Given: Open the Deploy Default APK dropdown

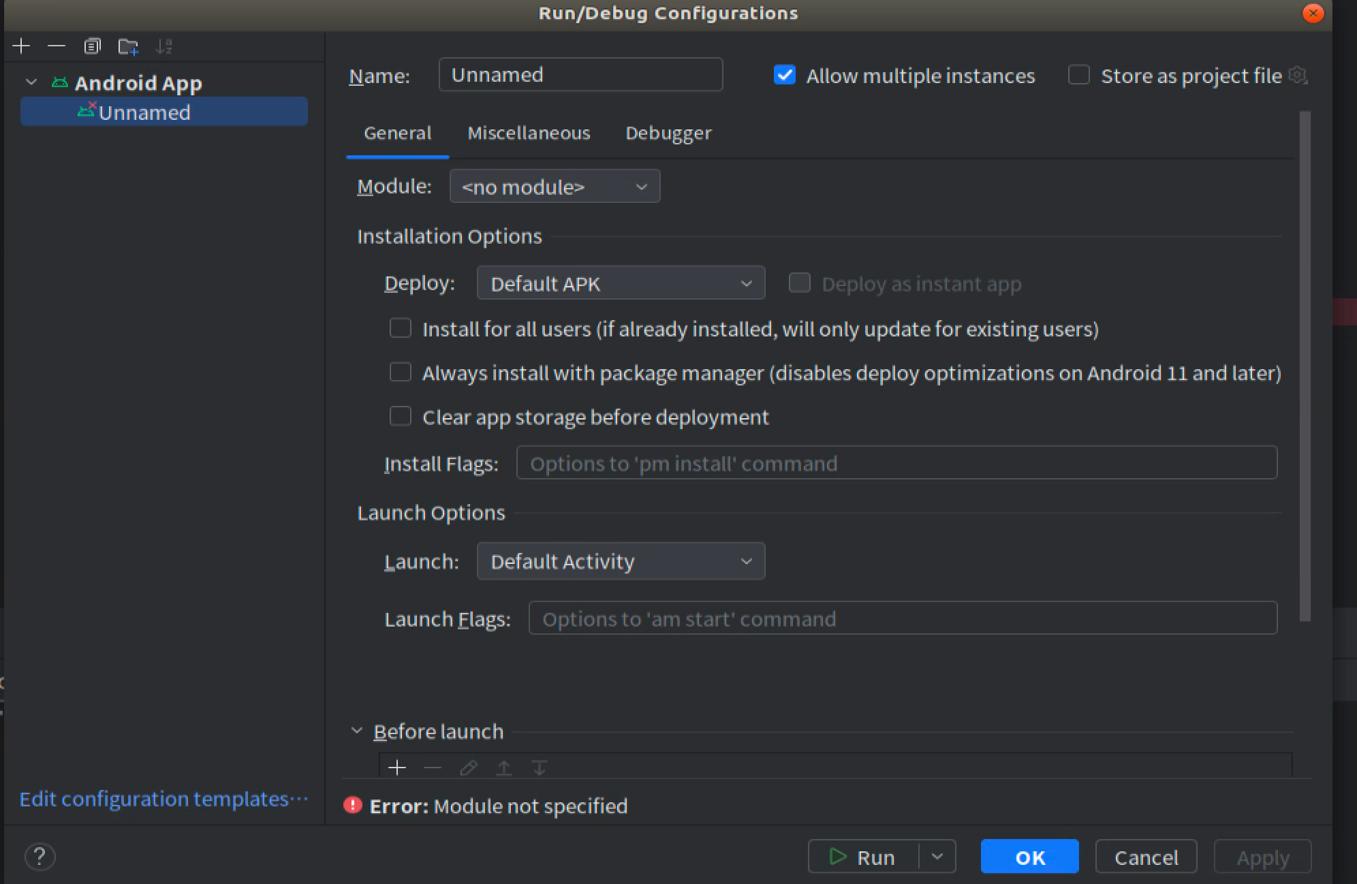Looking at the screenshot, I should click(x=621, y=283).
